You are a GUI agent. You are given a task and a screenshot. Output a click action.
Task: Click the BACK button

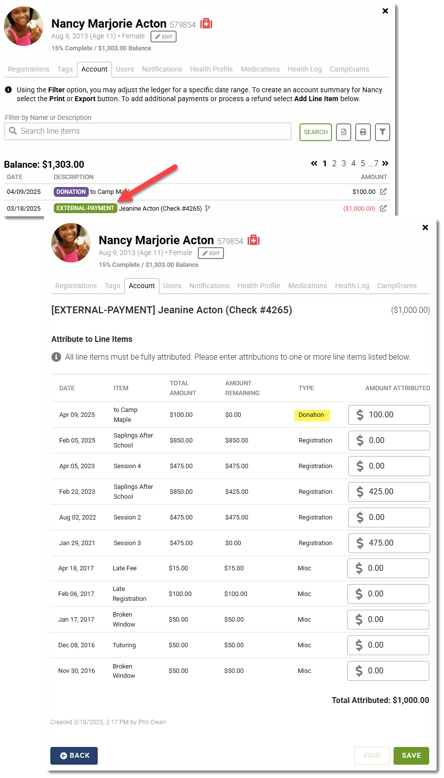pyautogui.click(x=74, y=755)
